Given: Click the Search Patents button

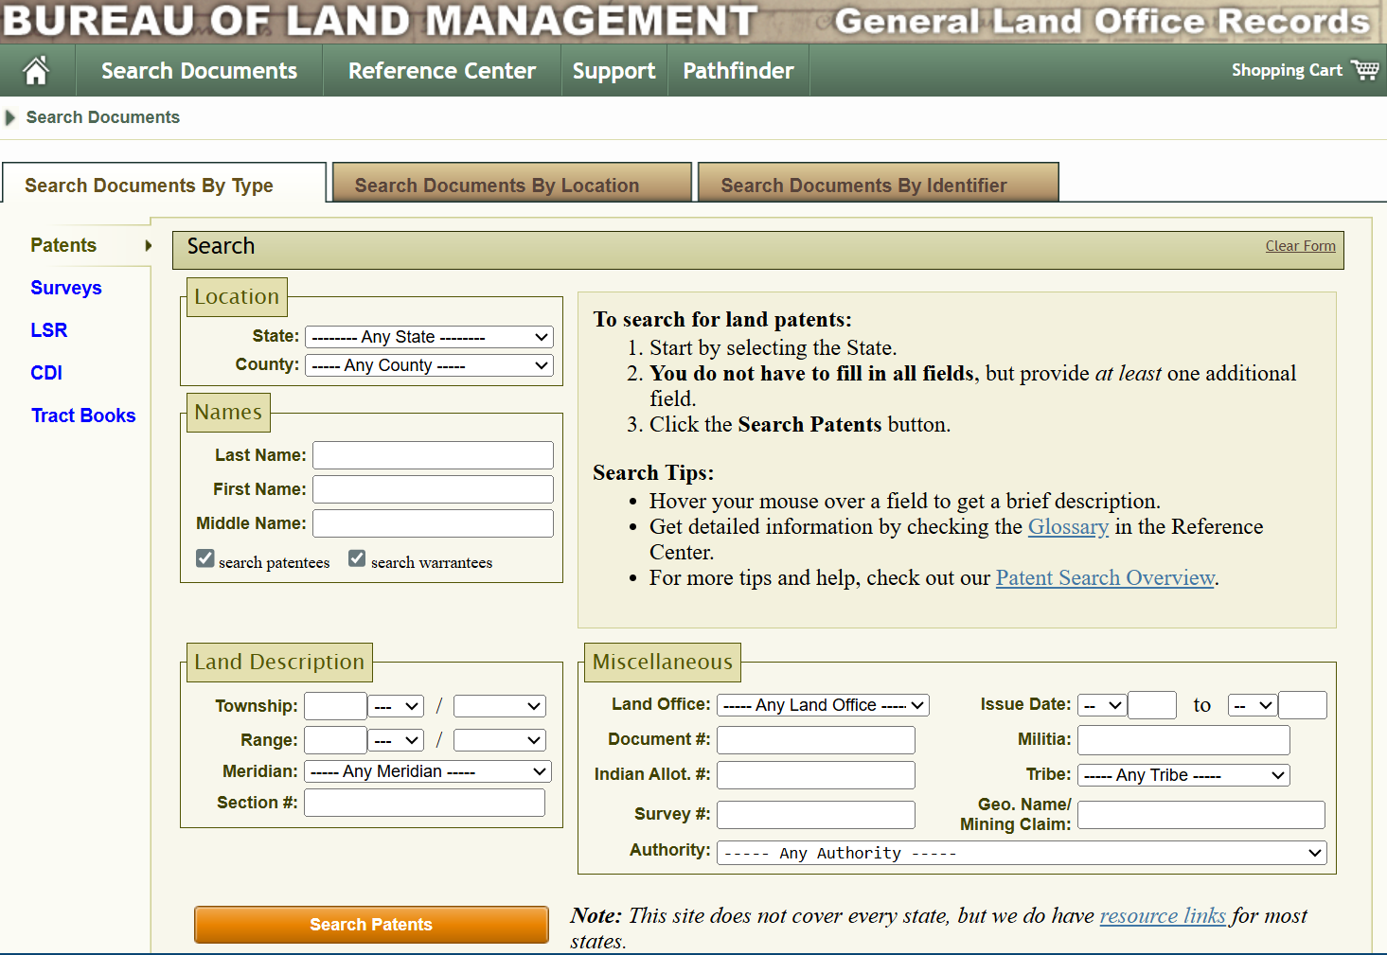Looking at the screenshot, I should (371, 925).
